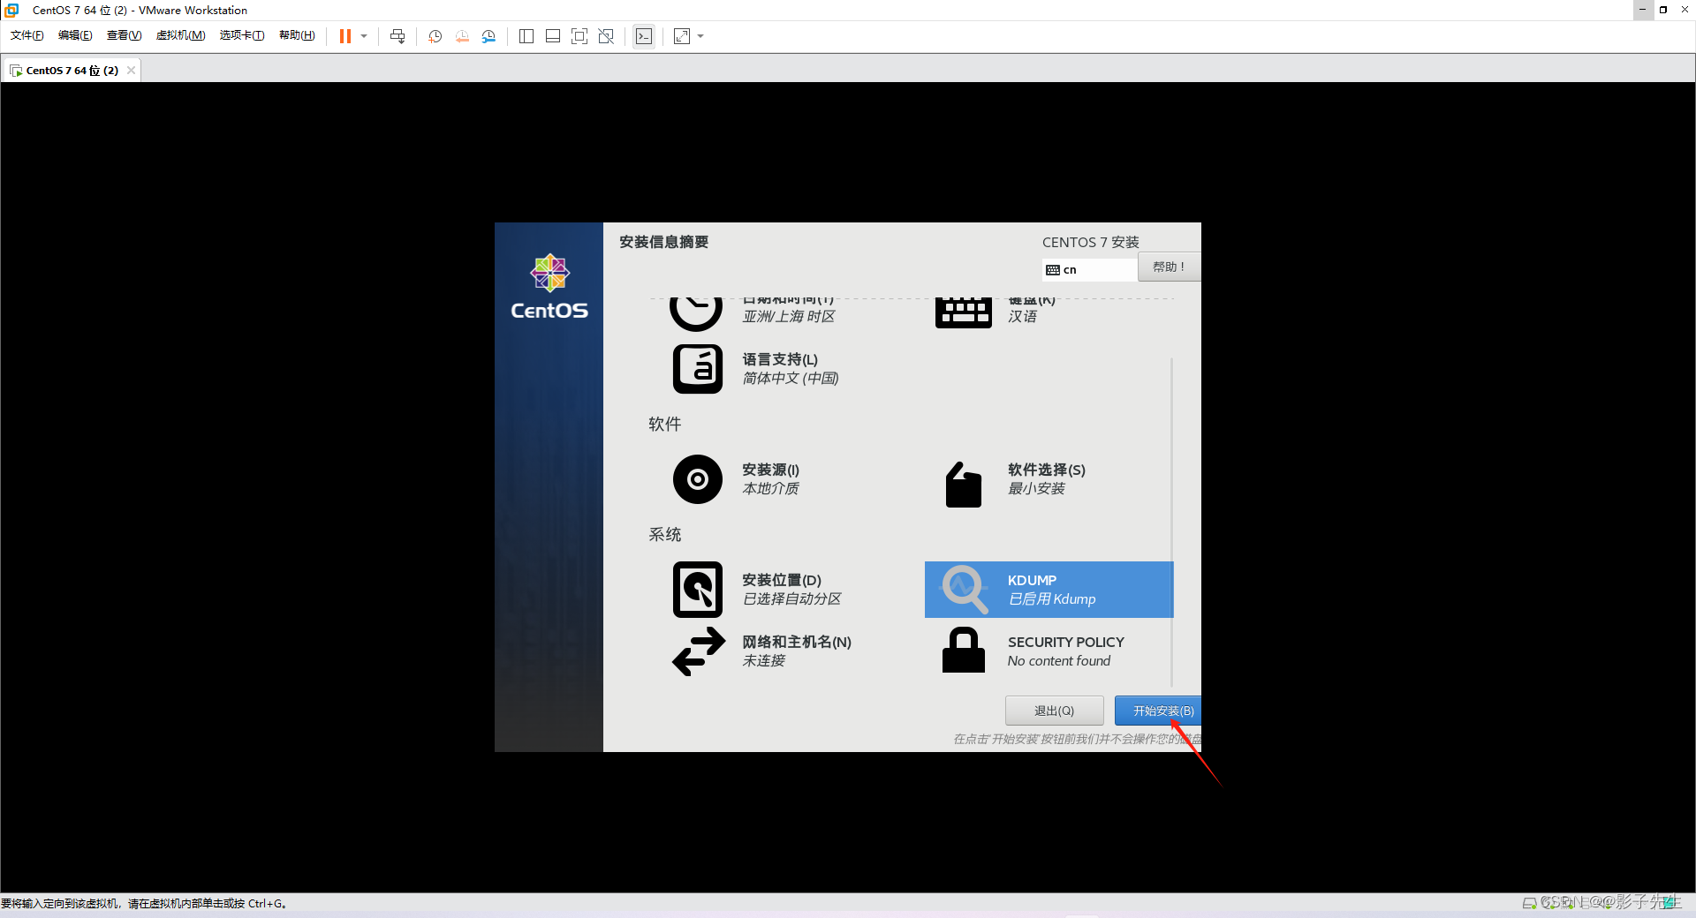Viewport: 1696px width, 918px height.
Task: Open 安装源(I) disc icon
Action: (698, 479)
